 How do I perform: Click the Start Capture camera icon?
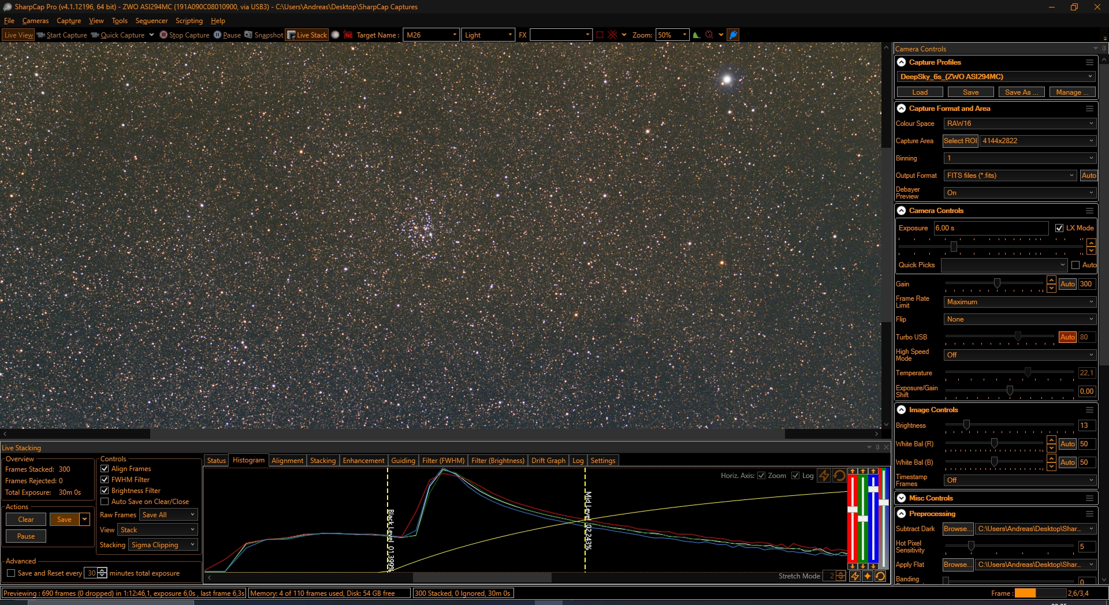(x=41, y=35)
